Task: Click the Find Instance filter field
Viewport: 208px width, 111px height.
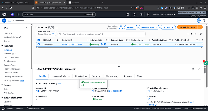Action: [102, 34]
